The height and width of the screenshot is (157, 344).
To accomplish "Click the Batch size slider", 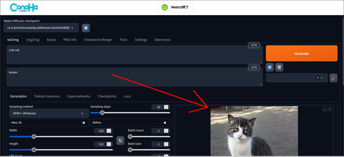I will 149,150.
